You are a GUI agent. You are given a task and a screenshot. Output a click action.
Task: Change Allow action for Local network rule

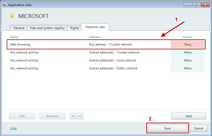[x=188, y=60]
